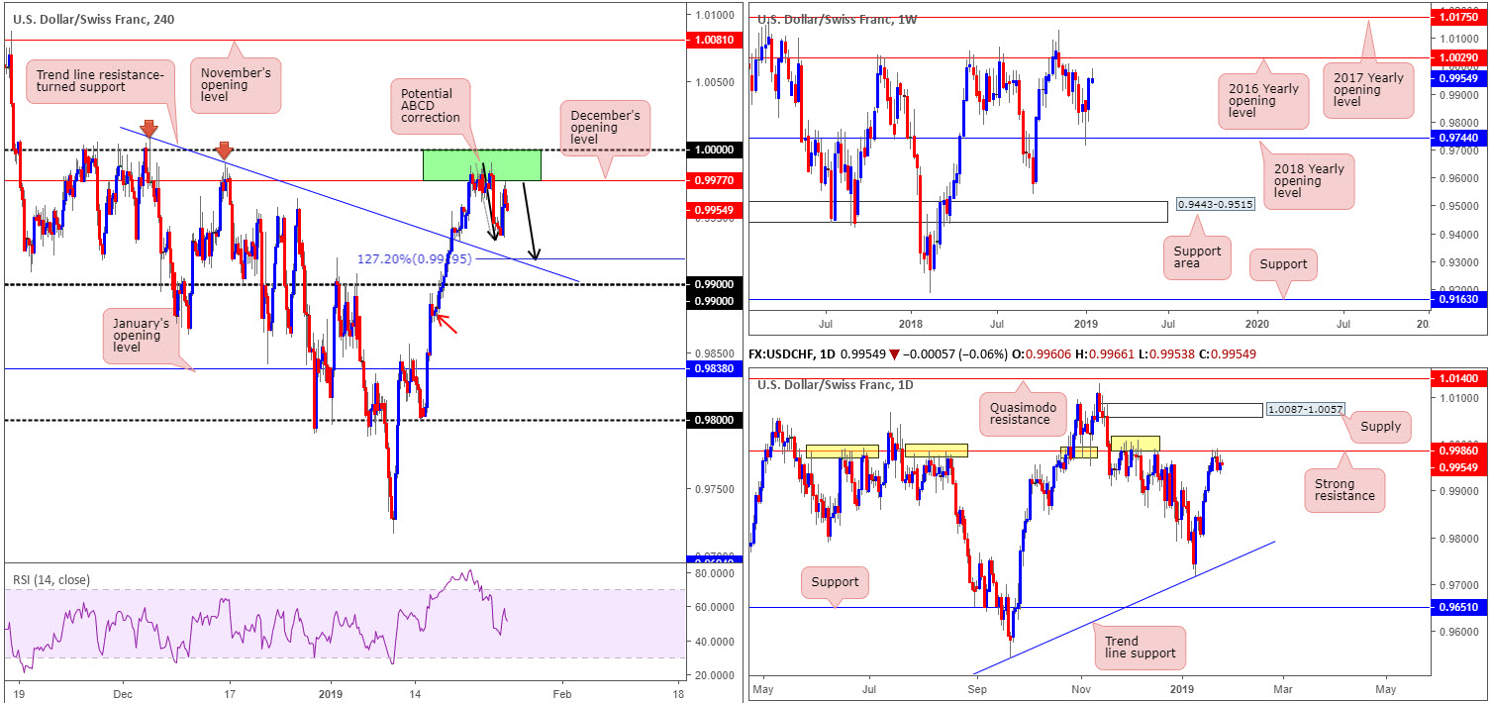Click the red 0.99770 price label

coord(716,181)
